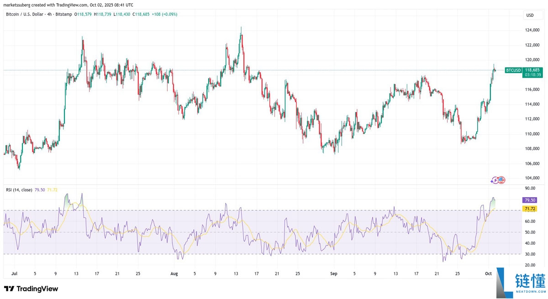The height and width of the screenshot is (299, 548).
Task: Click the 106,000 price axis label
Action: [532, 163]
